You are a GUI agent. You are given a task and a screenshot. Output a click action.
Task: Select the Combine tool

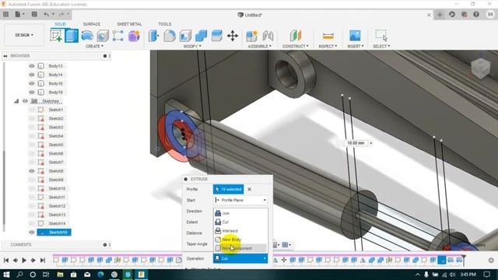click(201, 36)
